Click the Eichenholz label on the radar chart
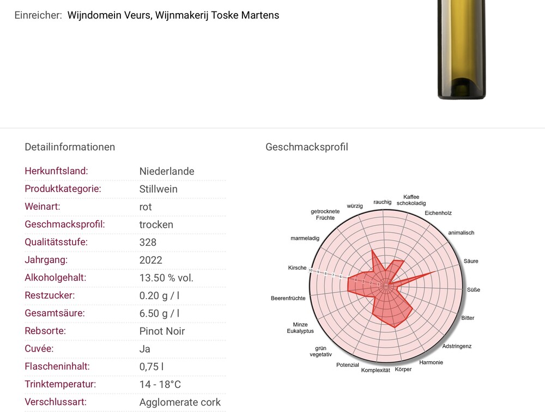 [438, 213]
